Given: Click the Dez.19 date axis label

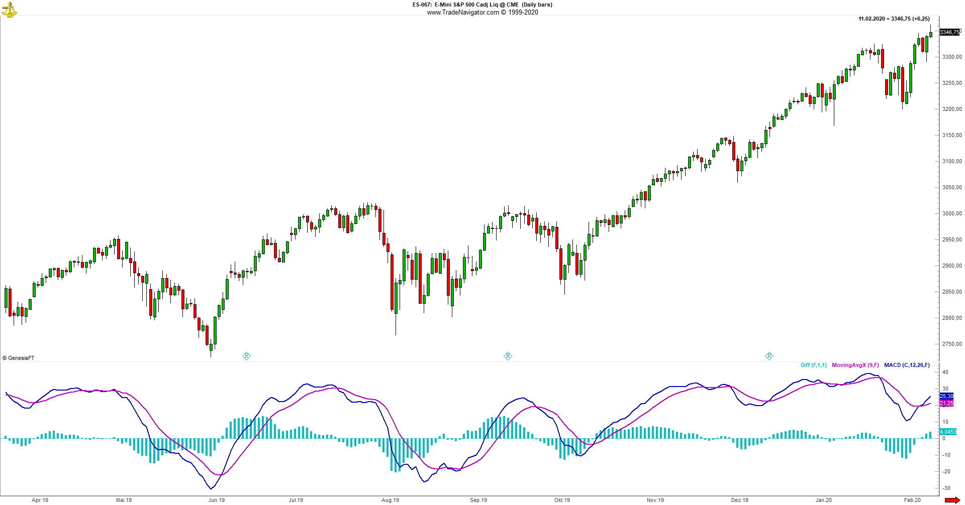Looking at the screenshot, I should (740, 500).
